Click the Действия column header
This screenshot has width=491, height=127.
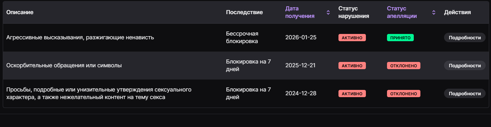[457, 12]
